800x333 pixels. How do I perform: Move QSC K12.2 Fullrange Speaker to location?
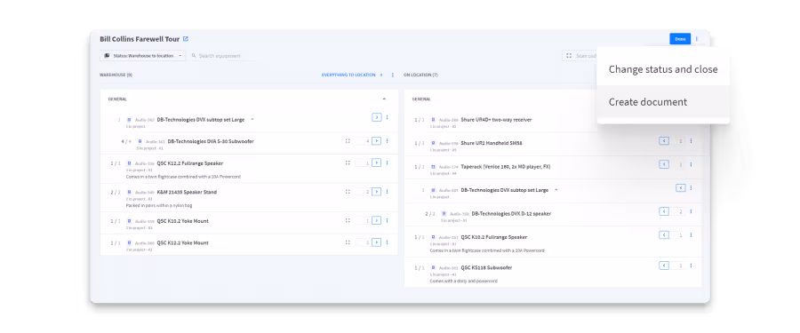[377, 163]
